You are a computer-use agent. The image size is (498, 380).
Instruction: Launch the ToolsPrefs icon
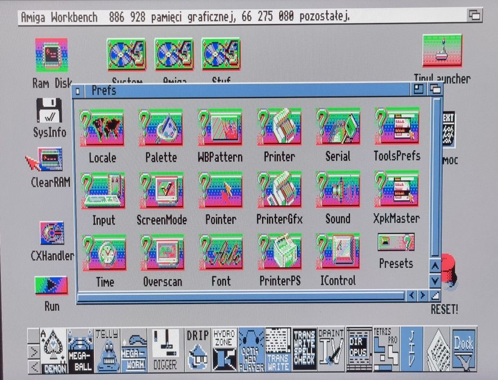(x=397, y=126)
